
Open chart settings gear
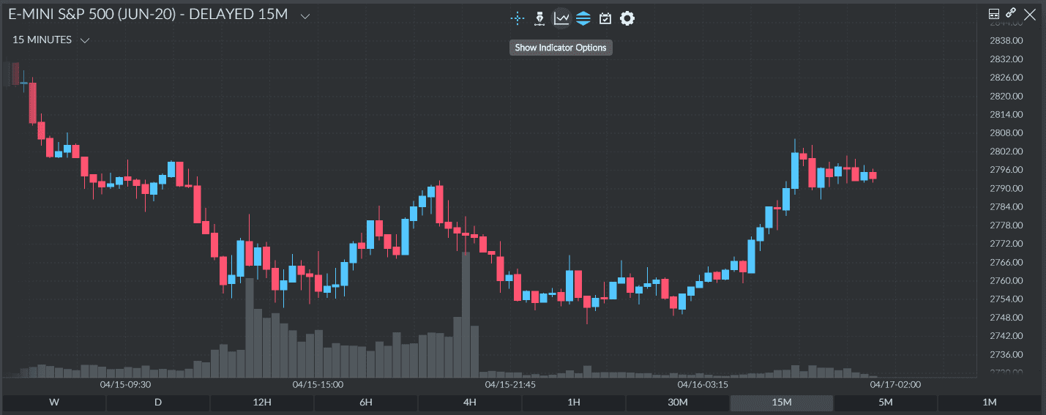(x=627, y=18)
